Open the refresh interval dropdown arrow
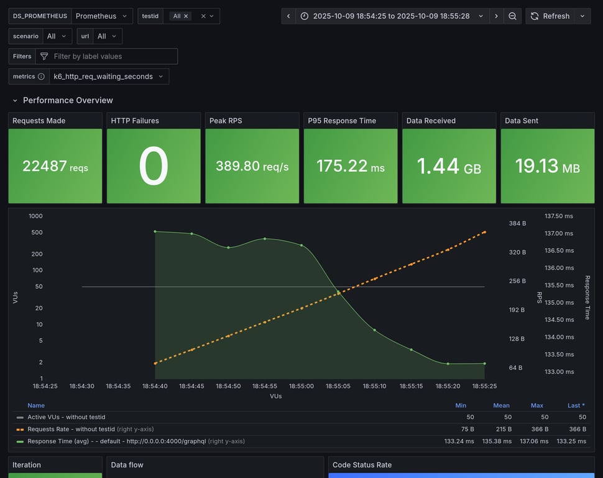This screenshot has height=478, width=603. (x=582, y=16)
